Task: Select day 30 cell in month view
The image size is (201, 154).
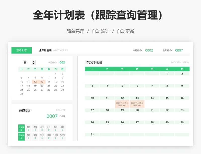Action: (x=182, y=122)
